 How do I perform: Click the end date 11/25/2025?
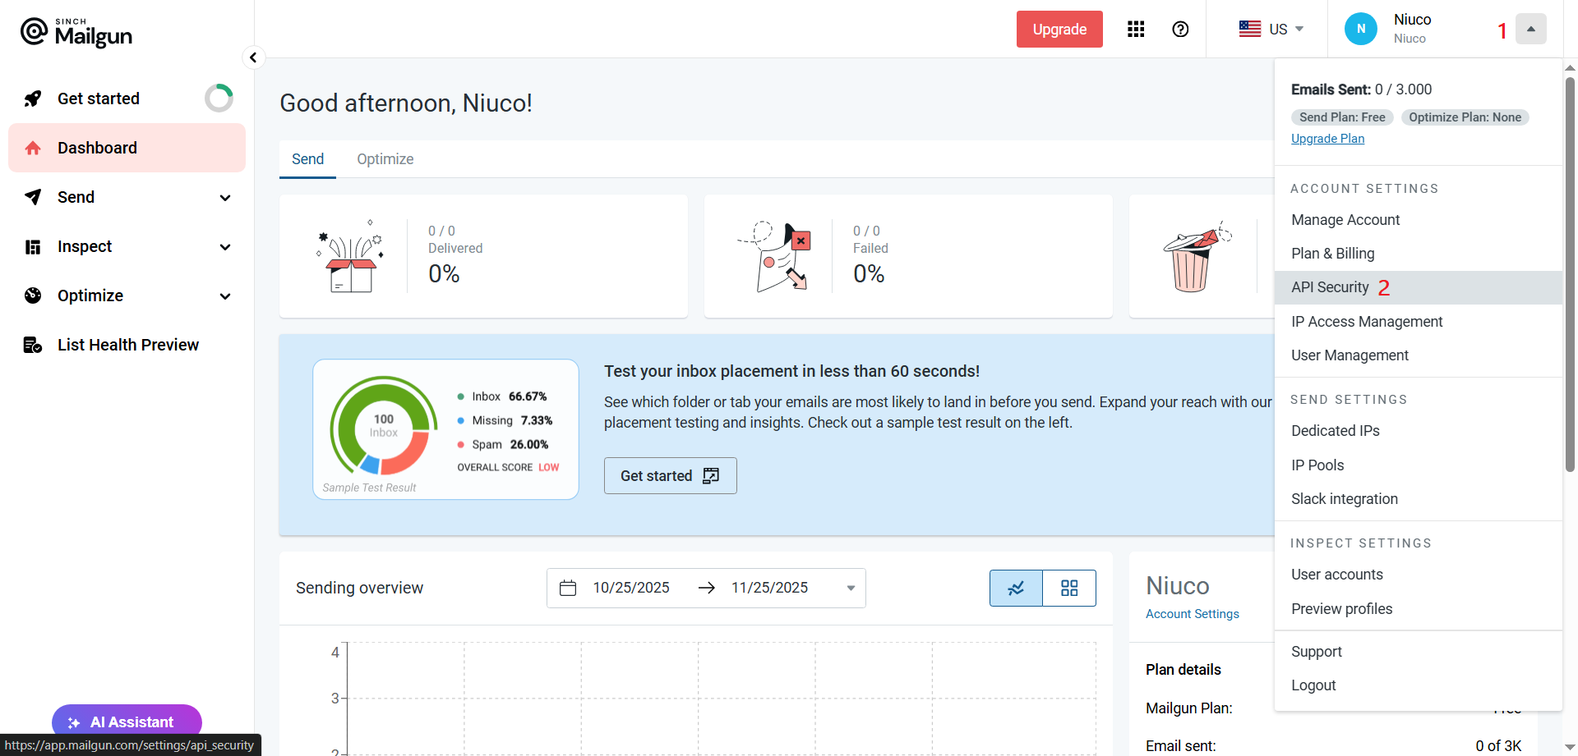769,588
